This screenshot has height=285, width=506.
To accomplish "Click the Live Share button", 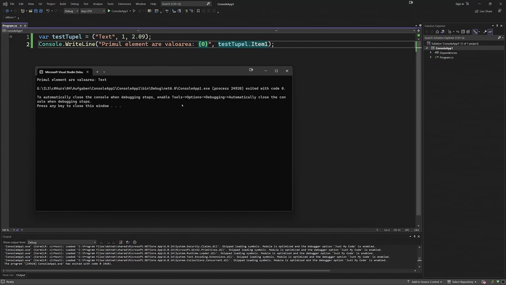I will (483, 11).
